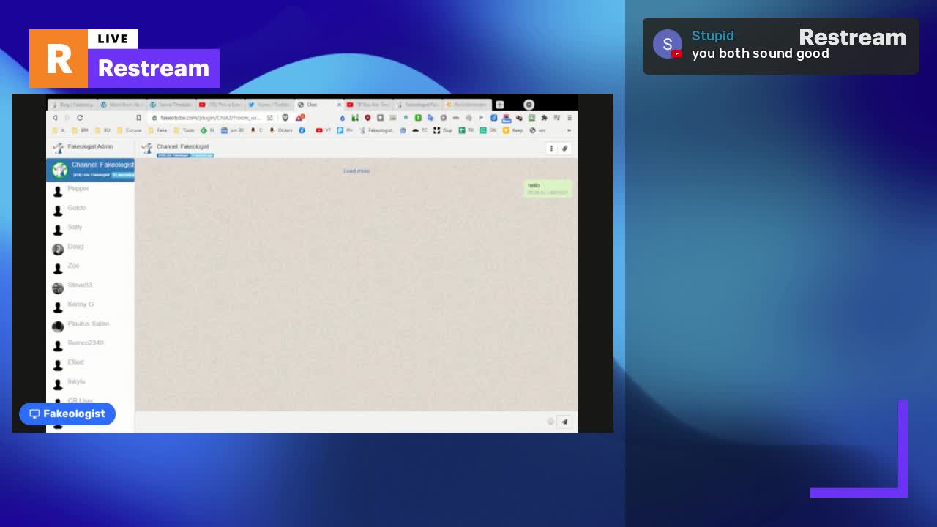
Task: Open the Dup bookmark
Action: (x=443, y=130)
